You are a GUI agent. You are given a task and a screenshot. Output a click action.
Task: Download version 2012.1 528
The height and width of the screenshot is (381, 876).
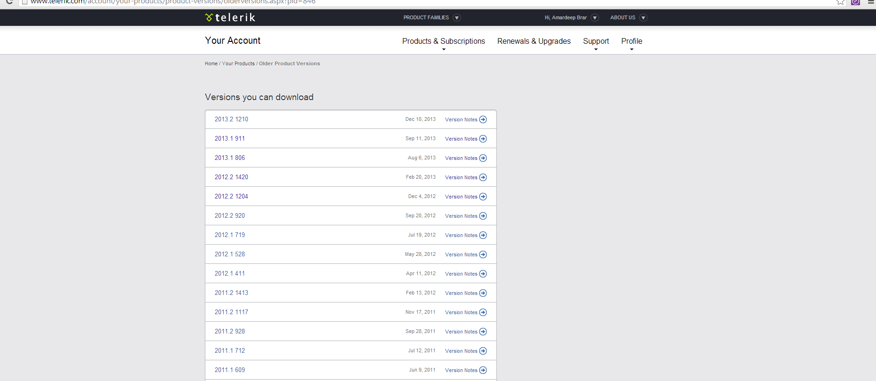click(230, 254)
